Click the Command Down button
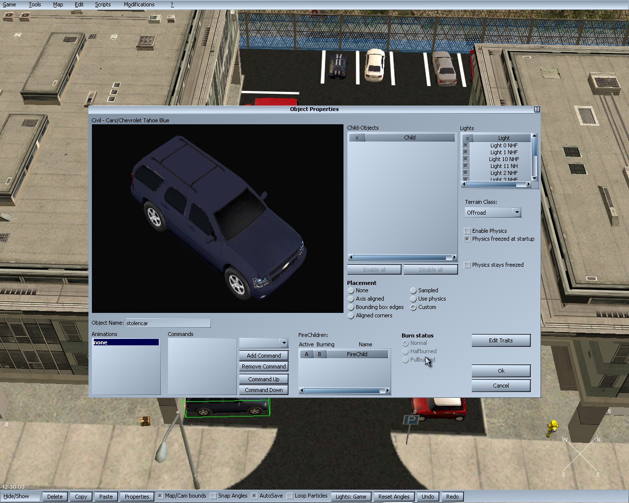The width and height of the screenshot is (629, 503). tap(263, 390)
